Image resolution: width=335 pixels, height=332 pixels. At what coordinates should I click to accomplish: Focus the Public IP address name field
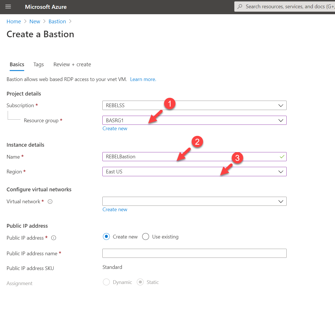[x=195, y=253]
